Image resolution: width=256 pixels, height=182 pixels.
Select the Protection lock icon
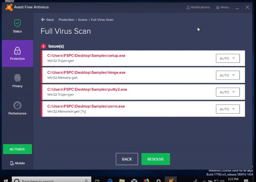[x=17, y=51]
